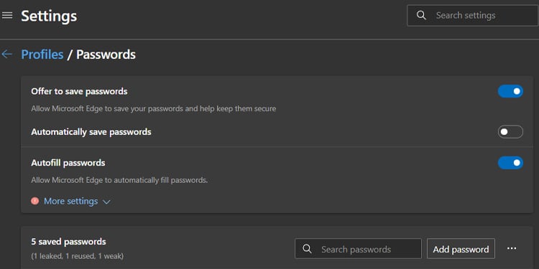This screenshot has width=539, height=269.
Task: Enable Automatically save passwords toggle
Action: click(x=510, y=132)
